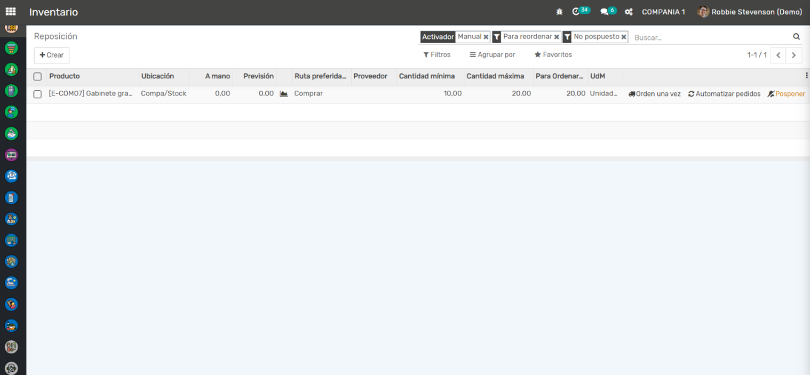The image size is (810, 375).
Task: Click Orden una vez button
Action: (655, 94)
